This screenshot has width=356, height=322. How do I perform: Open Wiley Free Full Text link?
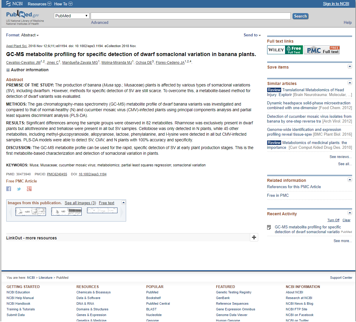[x=285, y=50]
